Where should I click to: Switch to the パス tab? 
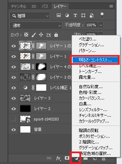coord(45,6)
